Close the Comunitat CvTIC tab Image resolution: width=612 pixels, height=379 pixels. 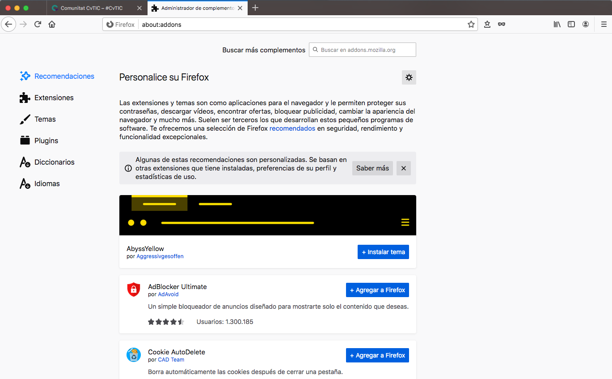140,8
